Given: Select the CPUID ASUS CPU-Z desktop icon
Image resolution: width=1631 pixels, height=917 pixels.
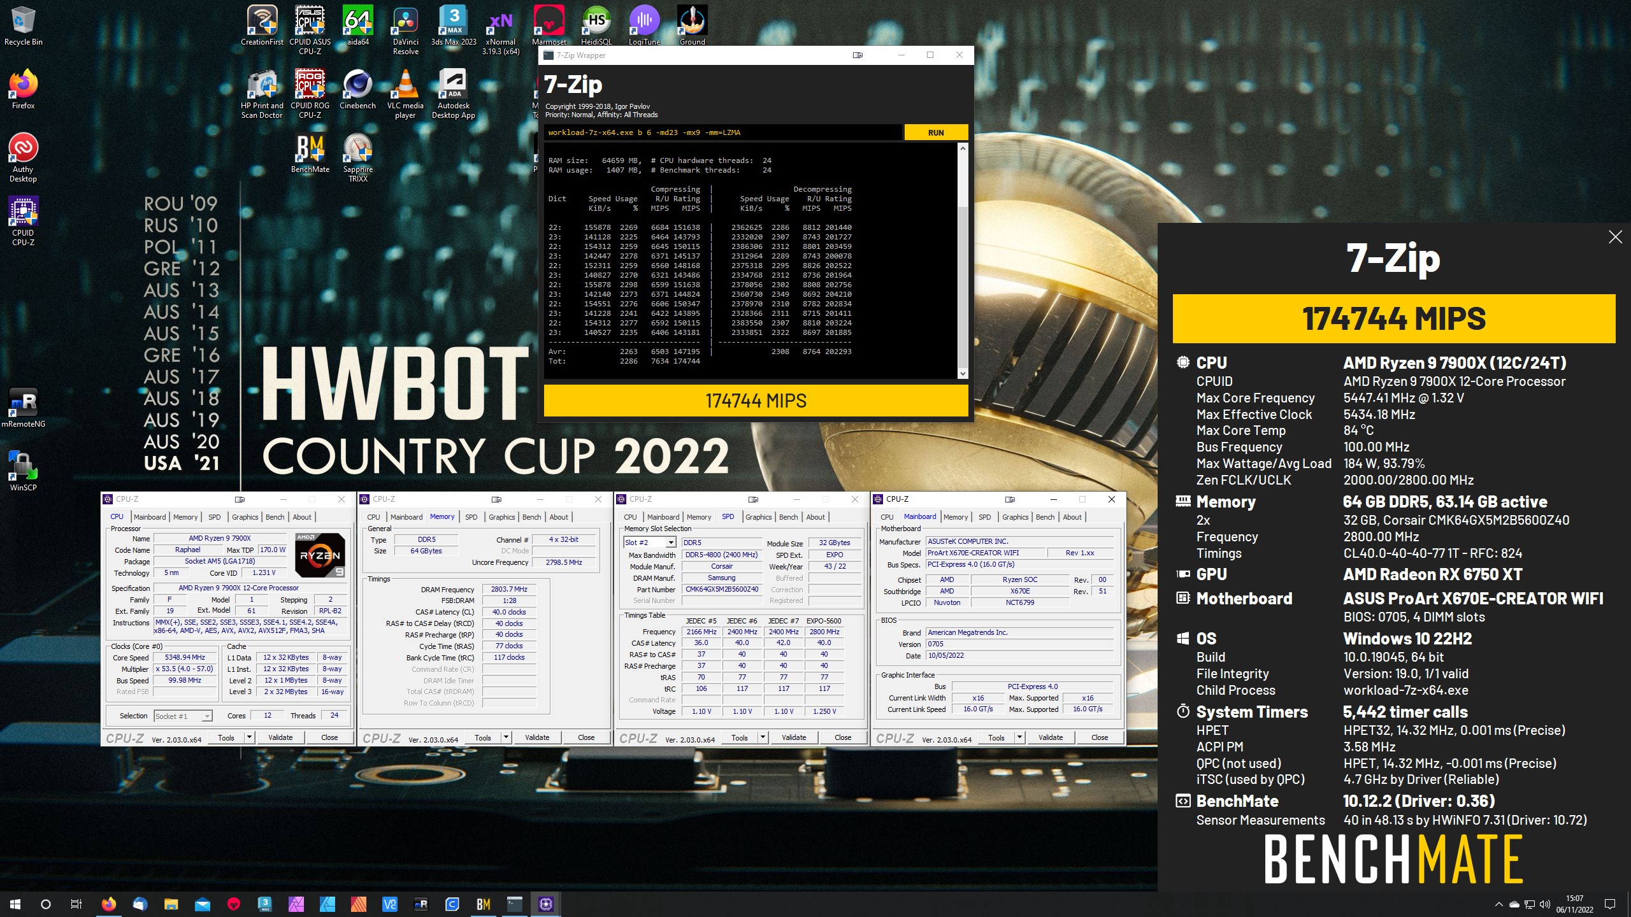Looking at the screenshot, I should (310, 31).
